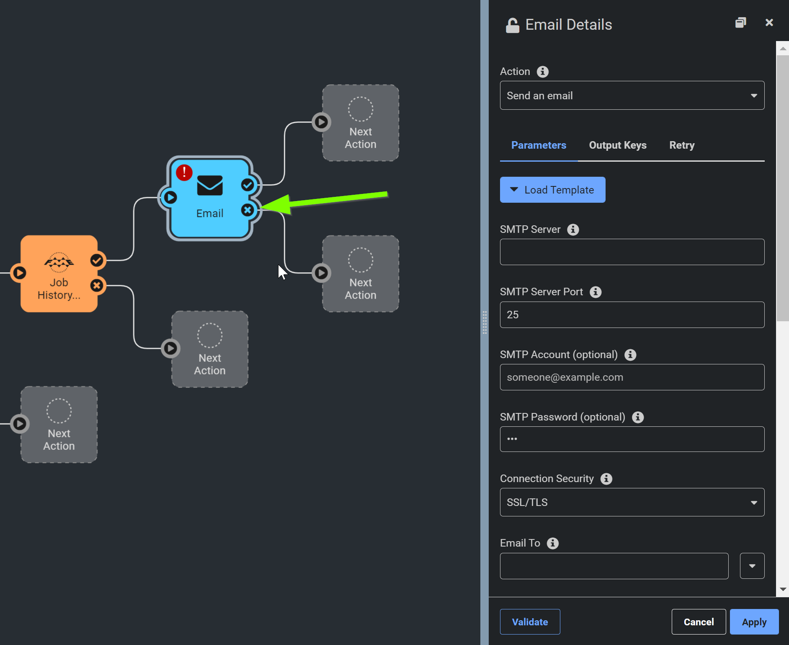Click the Email Details vertical scrollbar thumb

point(783,188)
